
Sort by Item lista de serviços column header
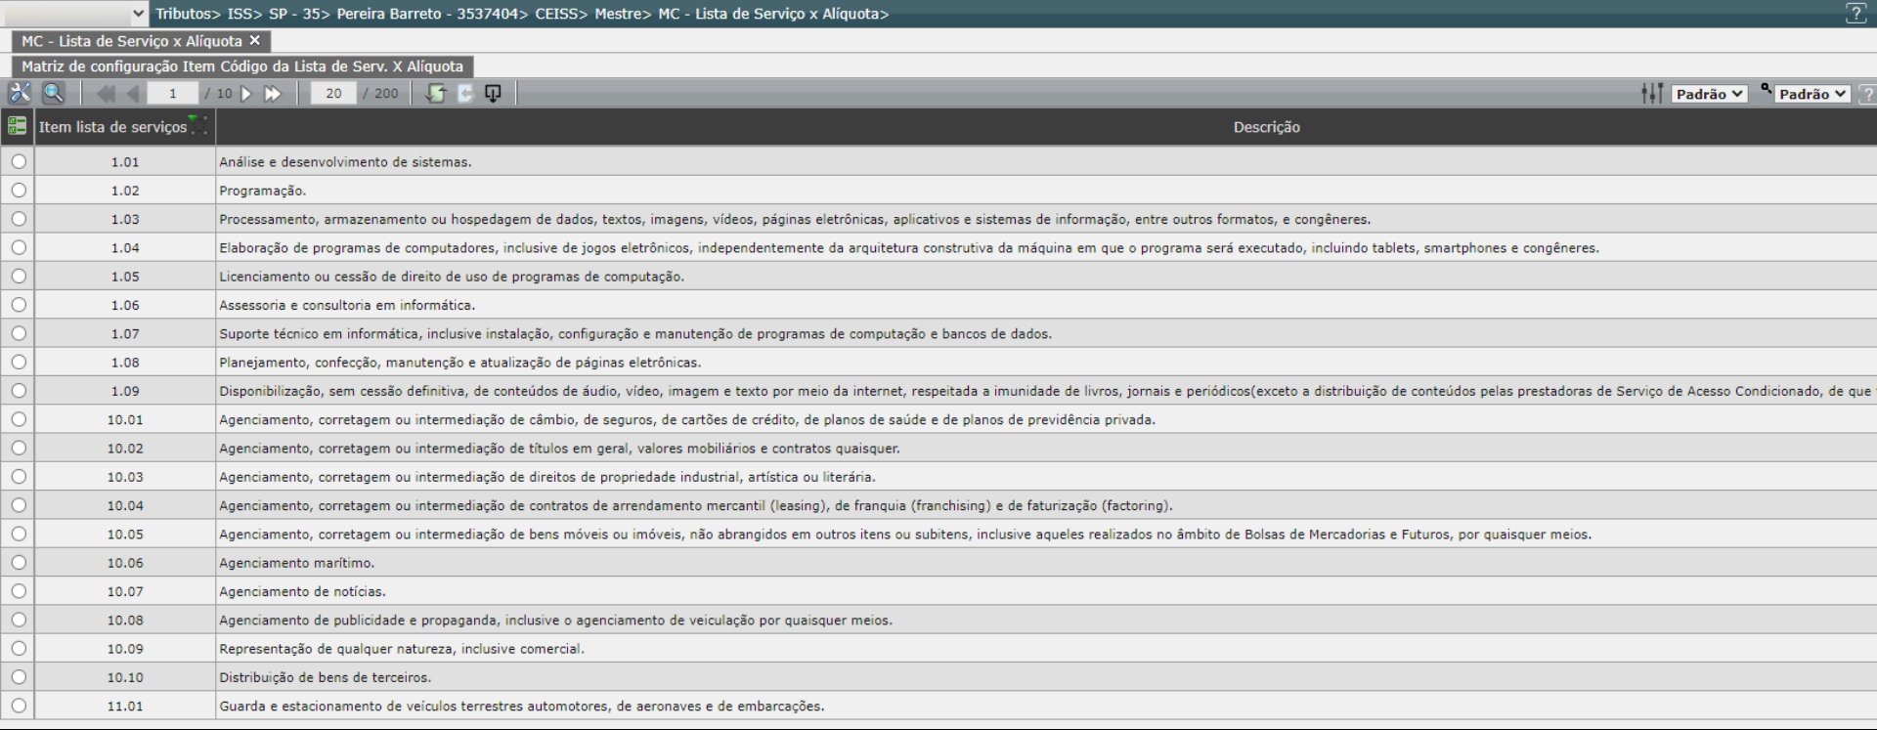point(112,127)
